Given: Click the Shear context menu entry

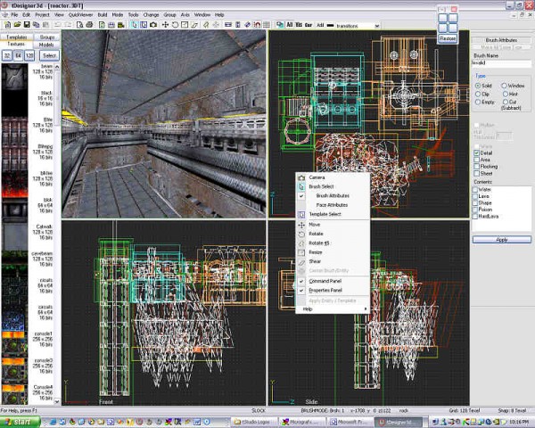Looking at the screenshot, I should pyautogui.click(x=315, y=261).
